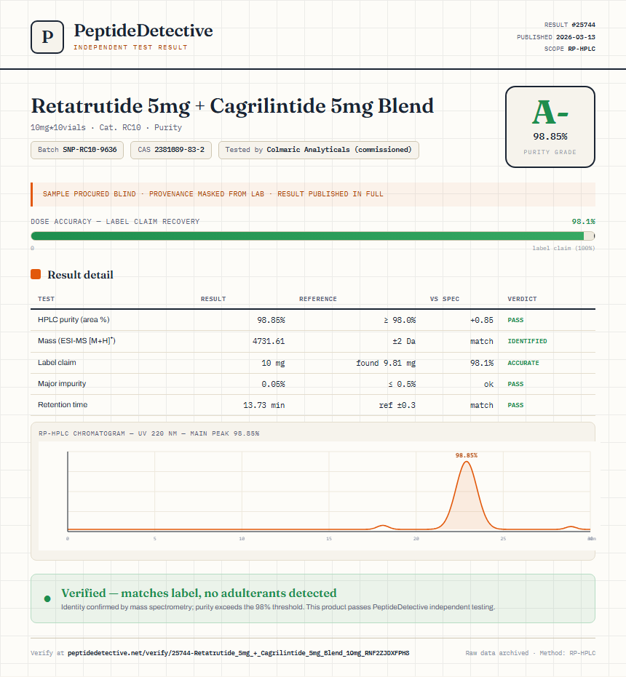Screen dimensions: 626x677
Task: Click the orange Result detail square icon
Action: tap(36, 274)
